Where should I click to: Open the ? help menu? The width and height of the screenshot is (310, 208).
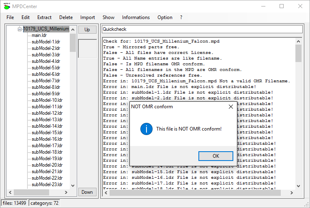pos(181,17)
